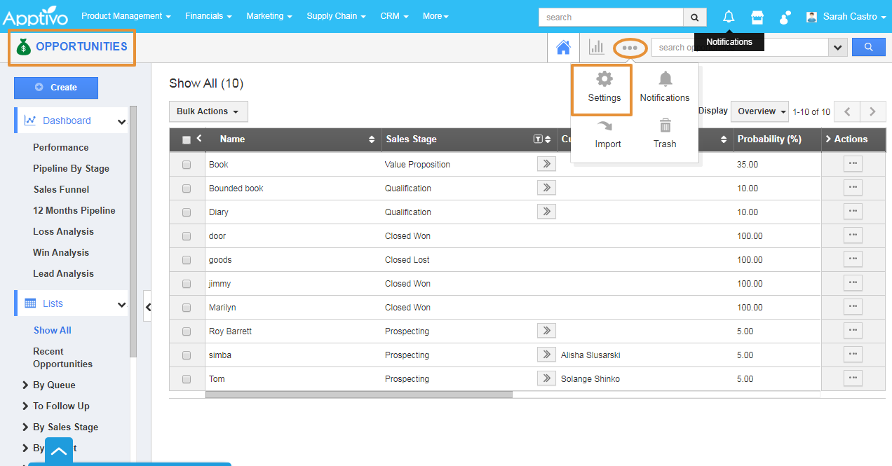Open the CRM menu
This screenshot has height=466, width=892.
394,16
